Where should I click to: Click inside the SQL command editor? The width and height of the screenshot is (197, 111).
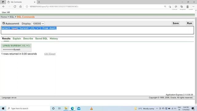pyautogui.click(x=97, y=30)
